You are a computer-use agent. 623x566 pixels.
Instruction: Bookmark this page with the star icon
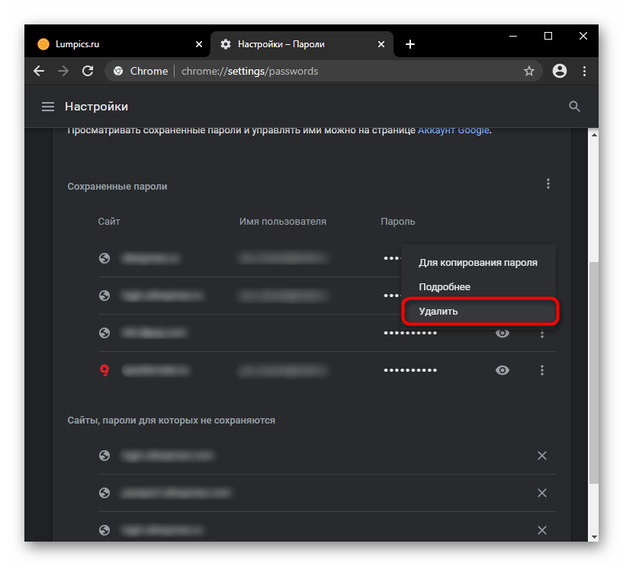(528, 71)
